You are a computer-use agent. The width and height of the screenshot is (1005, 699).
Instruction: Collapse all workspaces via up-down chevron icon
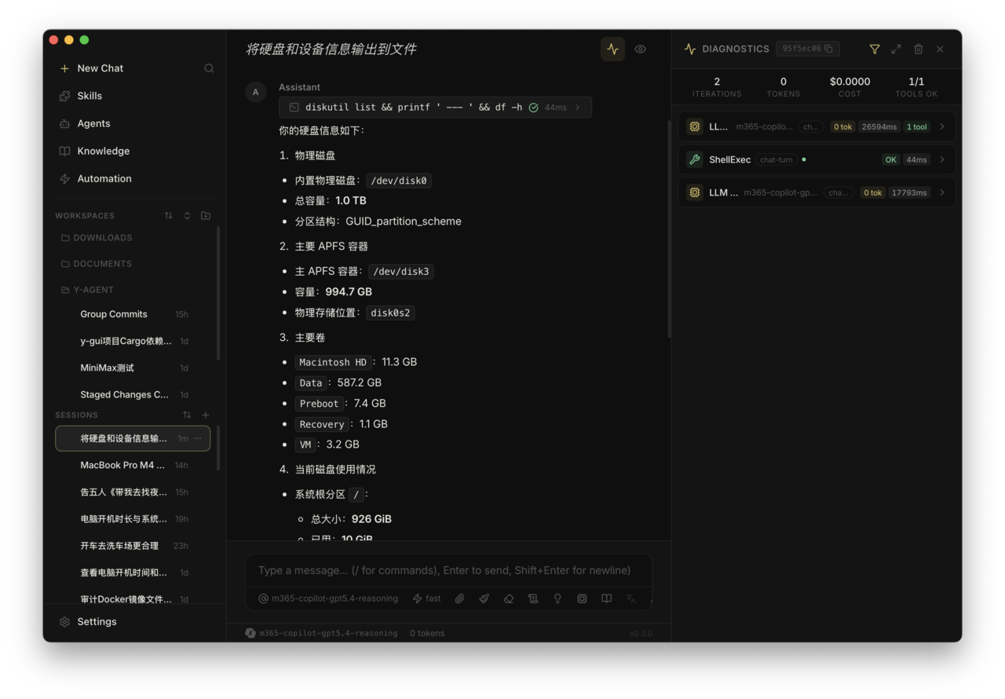click(187, 215)
